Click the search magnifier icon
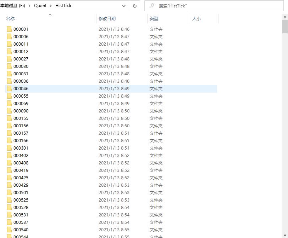 (151, 6)
